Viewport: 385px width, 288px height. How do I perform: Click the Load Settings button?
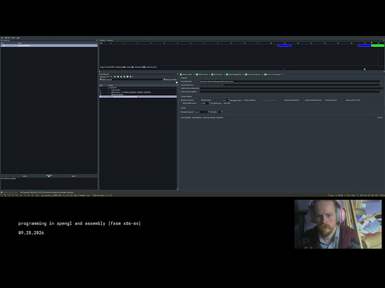[x=186, y=118]
